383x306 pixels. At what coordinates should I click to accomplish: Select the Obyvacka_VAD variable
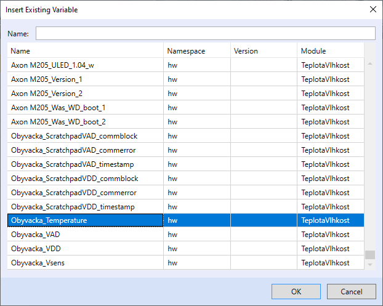click(35, 235)
